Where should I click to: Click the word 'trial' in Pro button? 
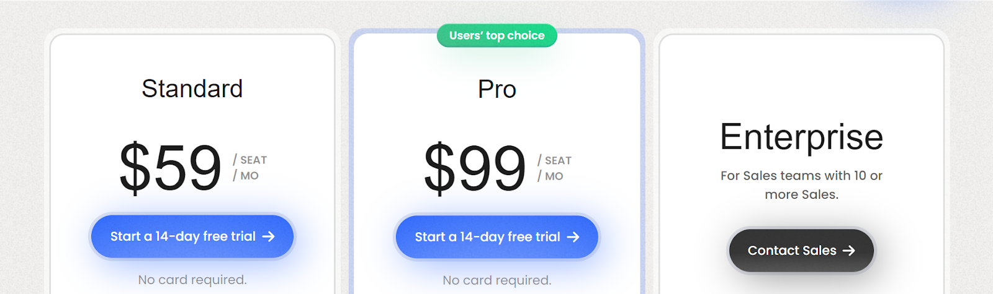547,237
